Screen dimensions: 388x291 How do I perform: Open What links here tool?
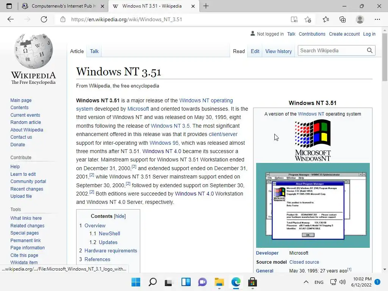point(26,218)
